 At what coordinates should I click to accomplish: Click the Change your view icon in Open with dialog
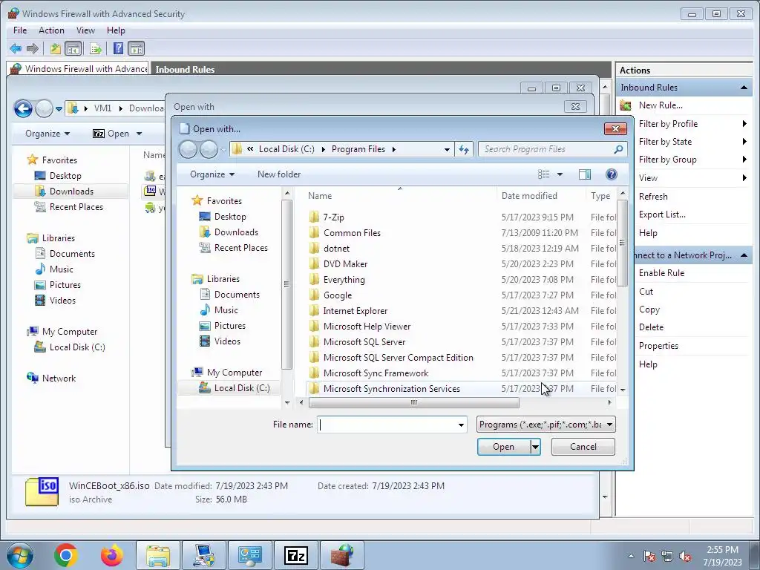click(544, 174)
